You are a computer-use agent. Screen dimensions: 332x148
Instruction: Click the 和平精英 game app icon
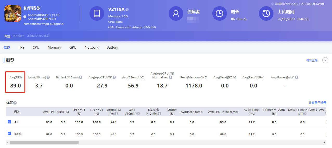[13, 13]
